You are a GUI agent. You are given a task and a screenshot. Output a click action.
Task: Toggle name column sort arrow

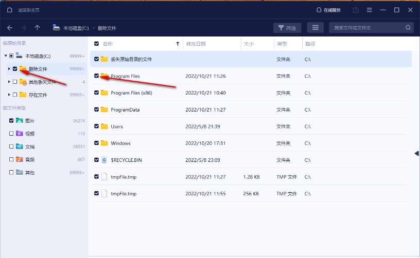178,44
